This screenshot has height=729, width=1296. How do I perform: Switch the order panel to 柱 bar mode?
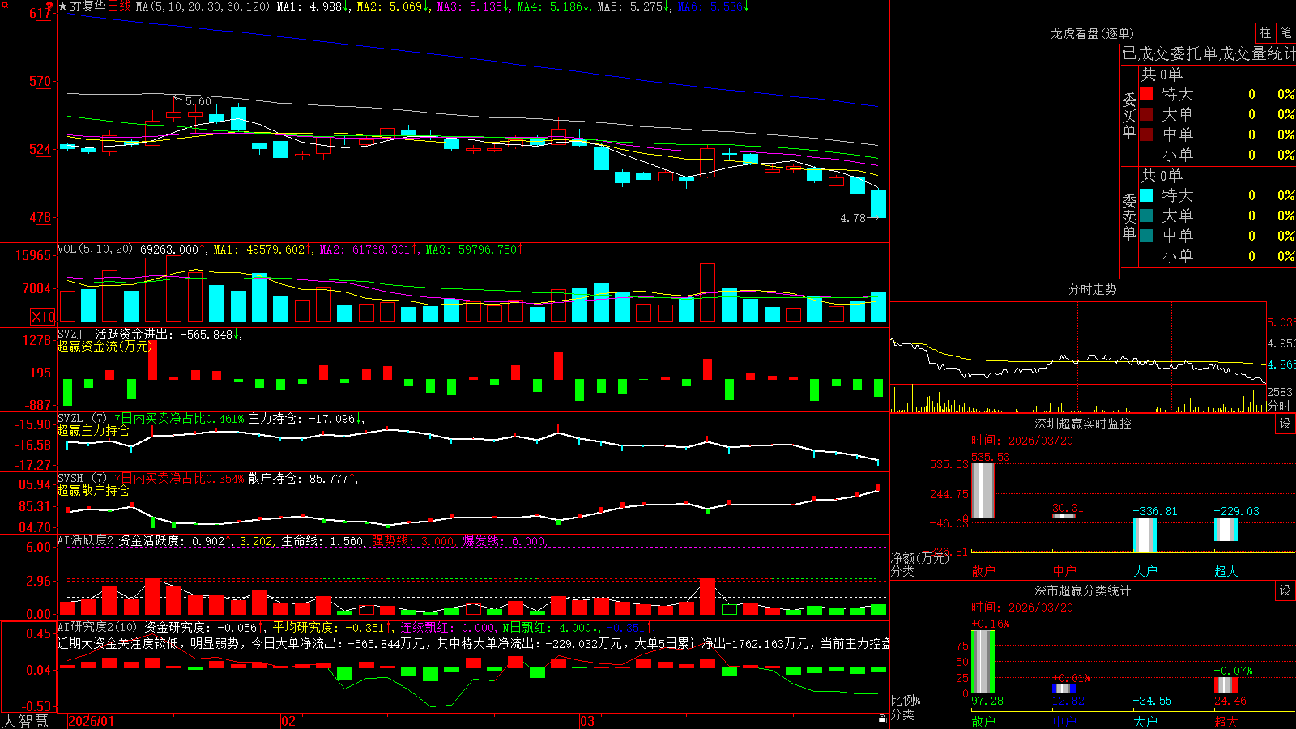tap(1265, 32)
